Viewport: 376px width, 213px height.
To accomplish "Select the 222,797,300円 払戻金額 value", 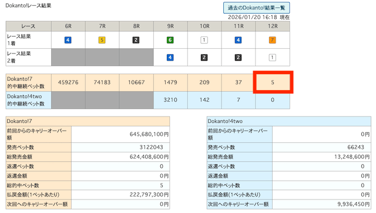I will 149,195.
